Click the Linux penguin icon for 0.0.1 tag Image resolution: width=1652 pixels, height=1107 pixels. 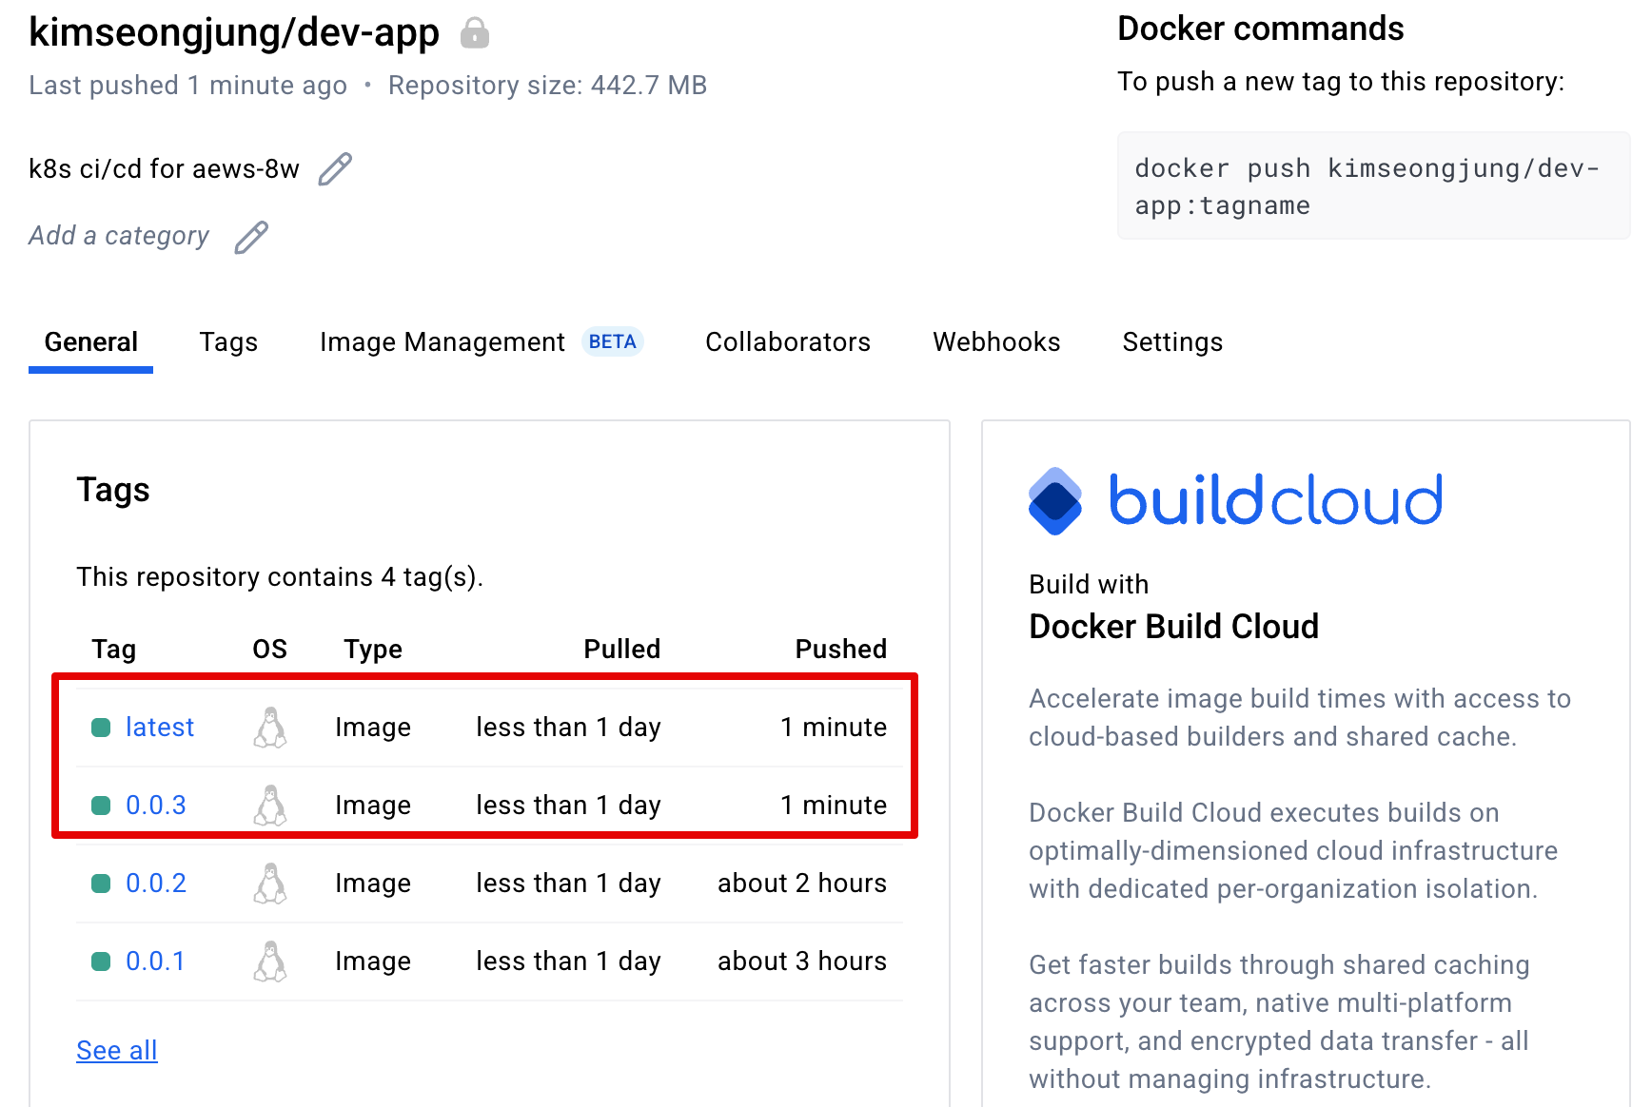(270, 961)
